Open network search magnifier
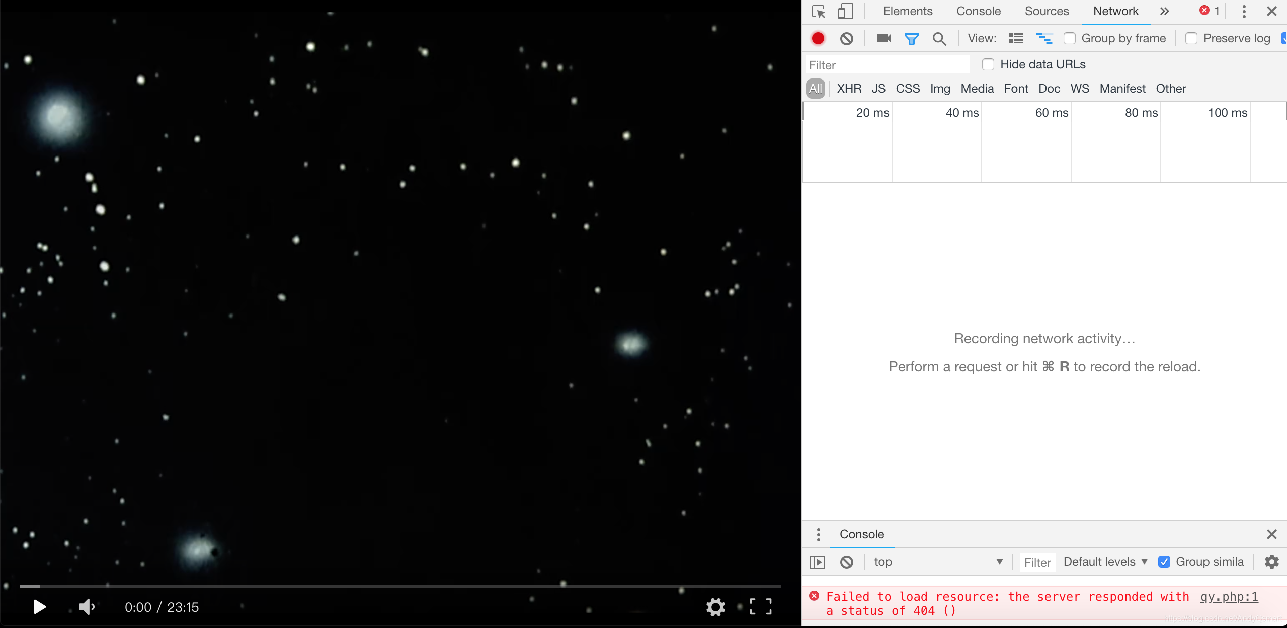The width and height of the screenshot is (1287, 628). (x=939, y=38)
